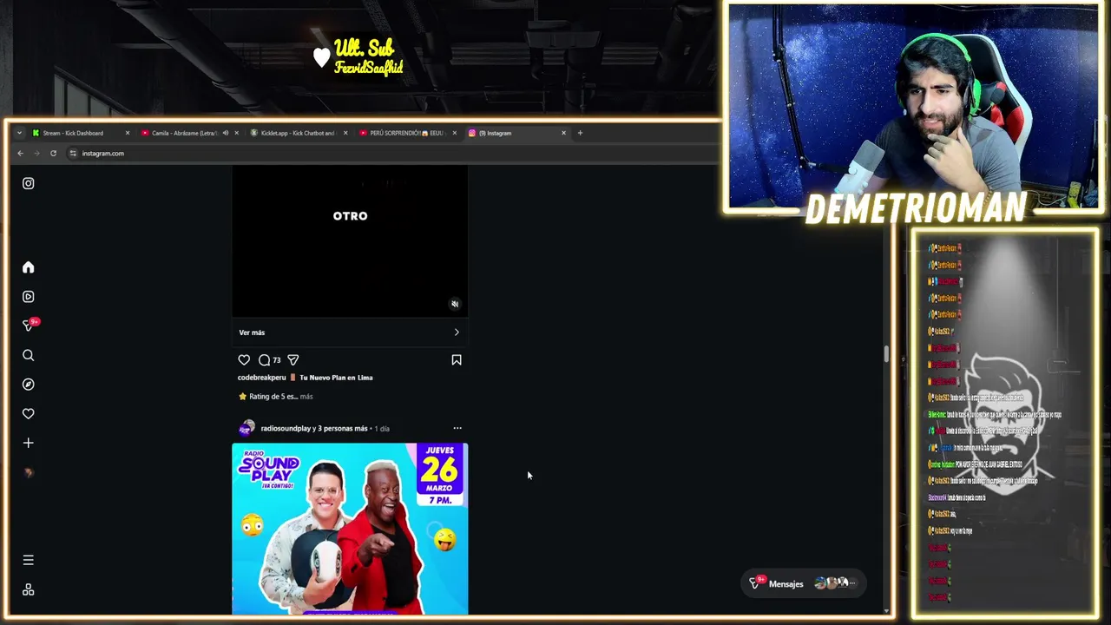The image size is (1111, 625).
Task: Open the Meta apps icon at sidebar bottom
Action: coord(28,589)
